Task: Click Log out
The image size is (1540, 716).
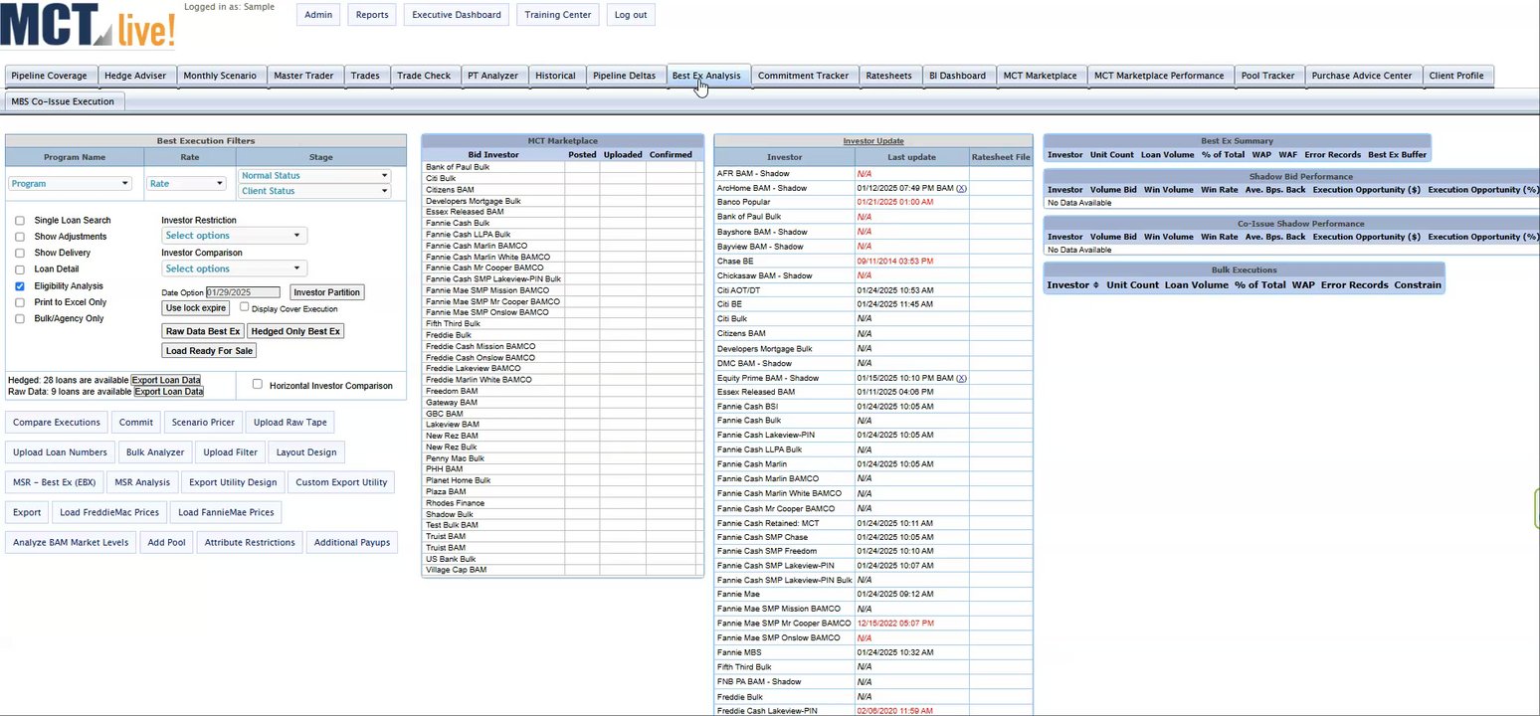Action: click(631, 15)
